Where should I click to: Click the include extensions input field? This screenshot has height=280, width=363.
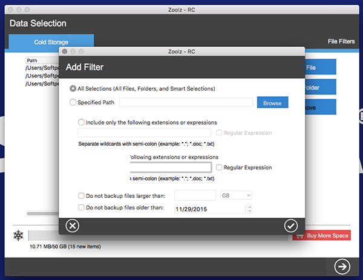click(x=144, y=132)
